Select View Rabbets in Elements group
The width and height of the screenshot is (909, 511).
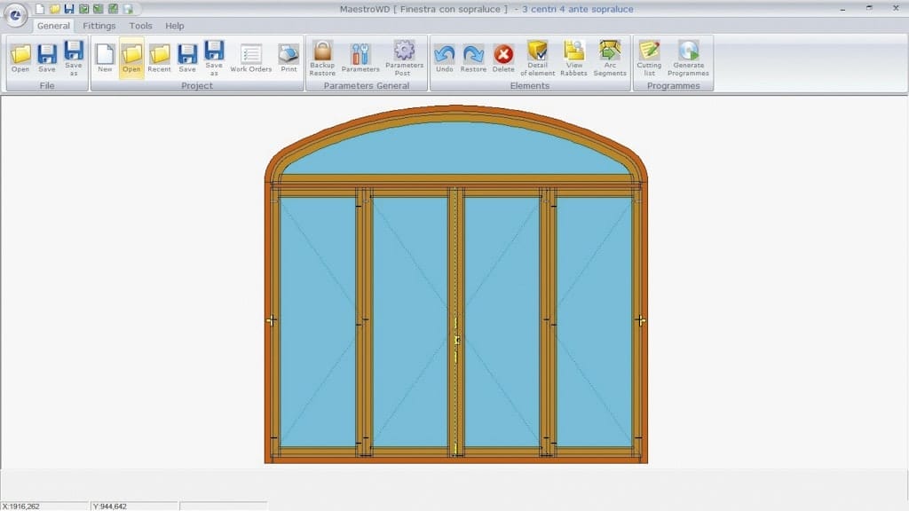[x=573, y=58]
